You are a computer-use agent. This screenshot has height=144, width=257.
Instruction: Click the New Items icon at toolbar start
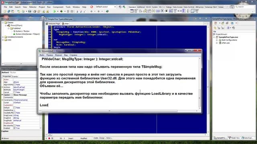point(5,11)
